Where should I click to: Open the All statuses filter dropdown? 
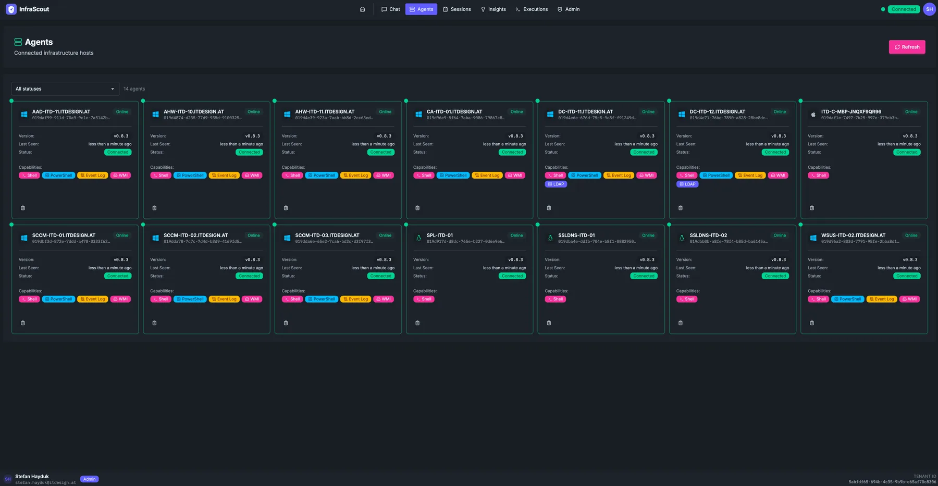tap(66, 89)
